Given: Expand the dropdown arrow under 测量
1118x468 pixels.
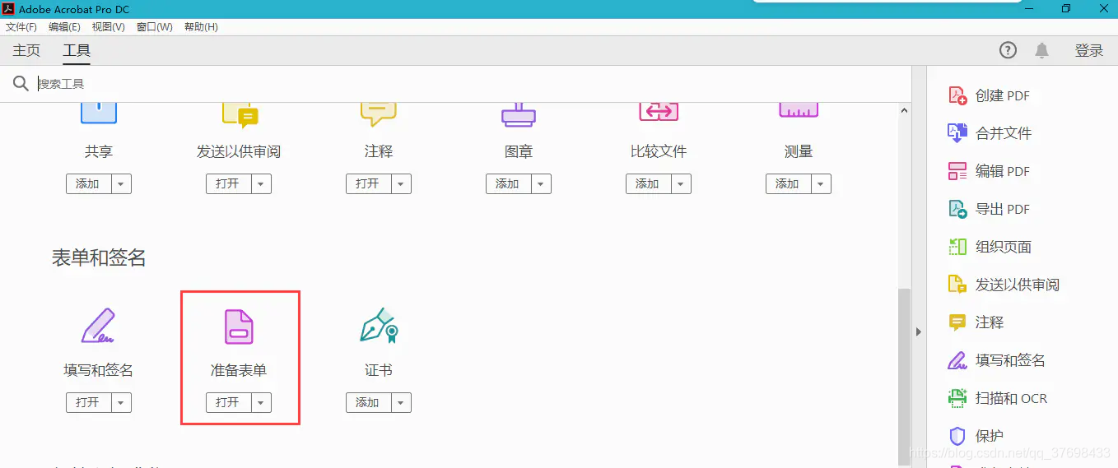Looking at the screenshot, I should point(820,184).
